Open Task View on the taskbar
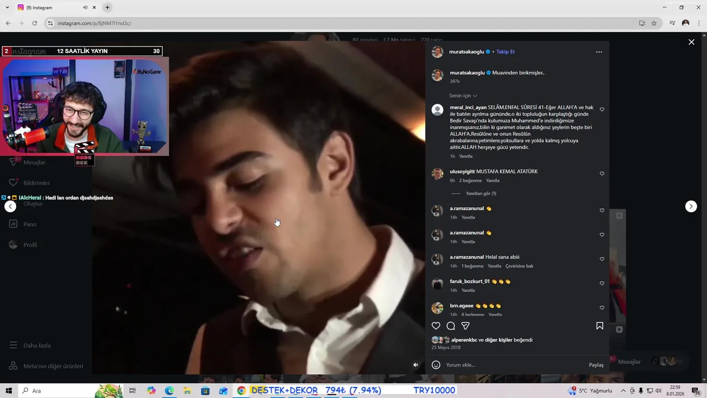This screenshot has height=398, width=707. 133,391
